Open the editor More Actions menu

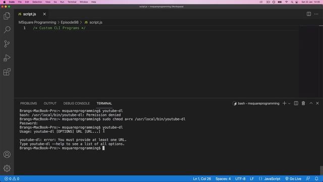coord(316,14)
